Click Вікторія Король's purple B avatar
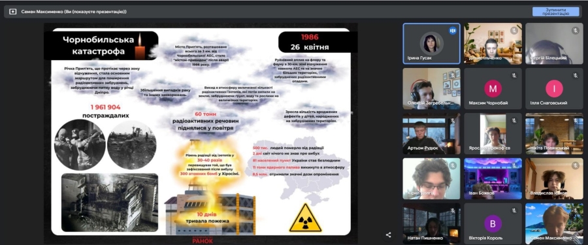 point(493,223)
